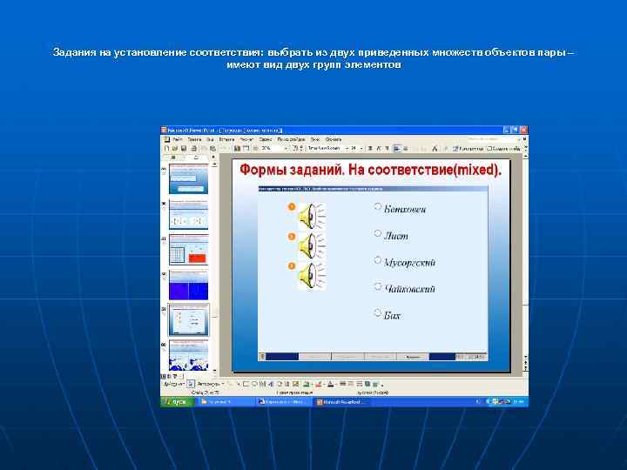Select the align-left icon in formatting toolbar
The height and width of the screenshot is (470, 627).
click(397, 148)
